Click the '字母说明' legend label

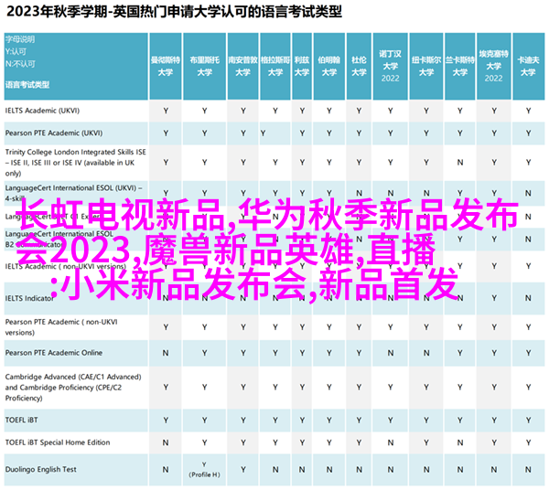click(x=20, y=39)
